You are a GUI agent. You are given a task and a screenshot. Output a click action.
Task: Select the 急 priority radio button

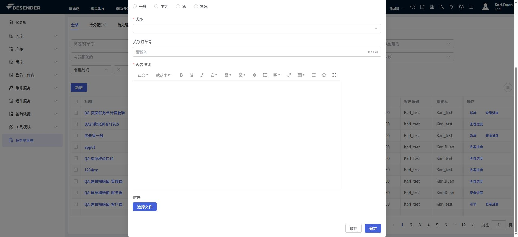(x=178, y=6)
